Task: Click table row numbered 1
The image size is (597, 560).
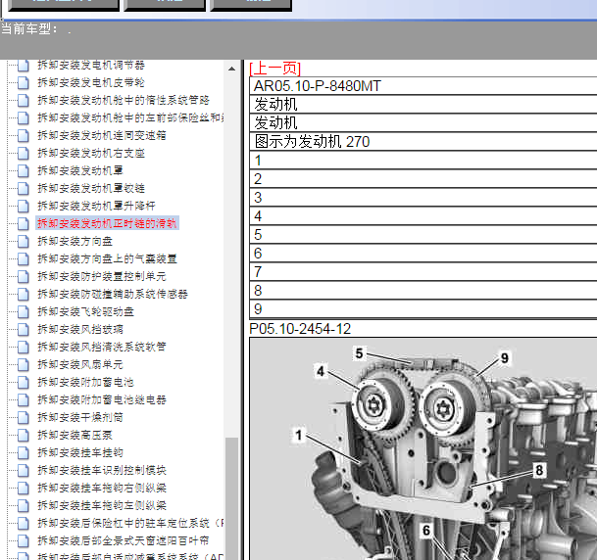Action: coord(423,161)
